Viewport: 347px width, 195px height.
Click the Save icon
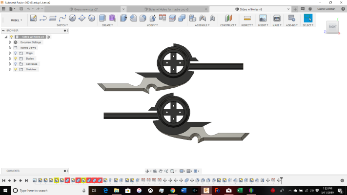click(21, 9)
